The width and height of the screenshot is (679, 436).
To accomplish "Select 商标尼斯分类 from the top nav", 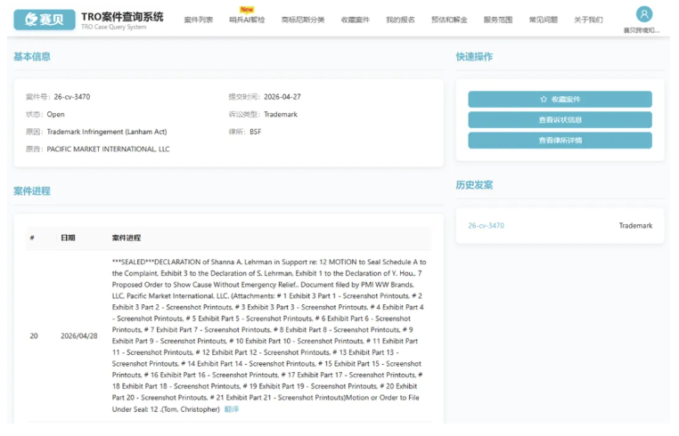I will (302, 20).
